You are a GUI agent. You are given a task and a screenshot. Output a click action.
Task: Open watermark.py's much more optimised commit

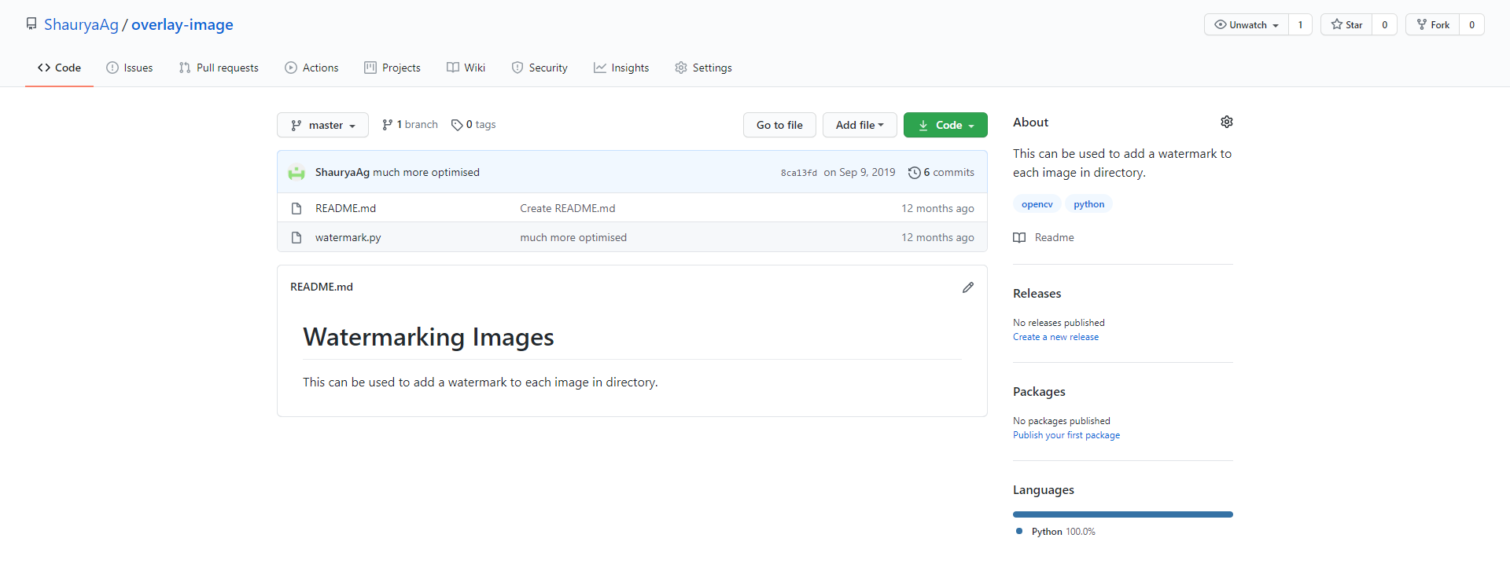pos(573,237)
